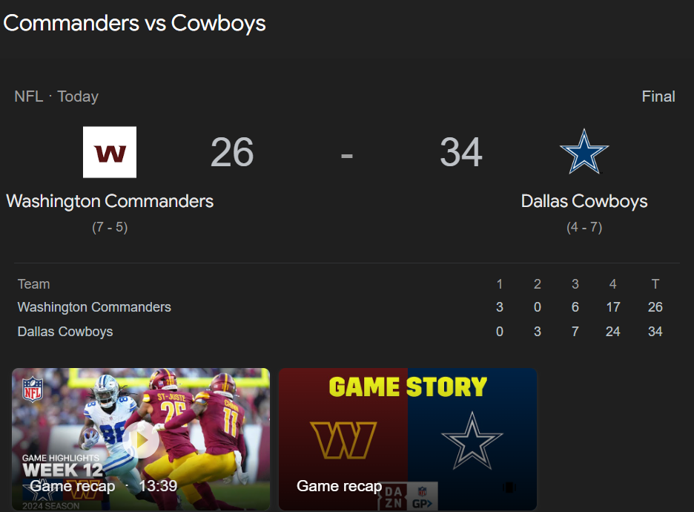The width and height of the screenshot is (694, 512).
Task: Click the Dallas Cowboys star logo
Action: (x=584, y=151)
